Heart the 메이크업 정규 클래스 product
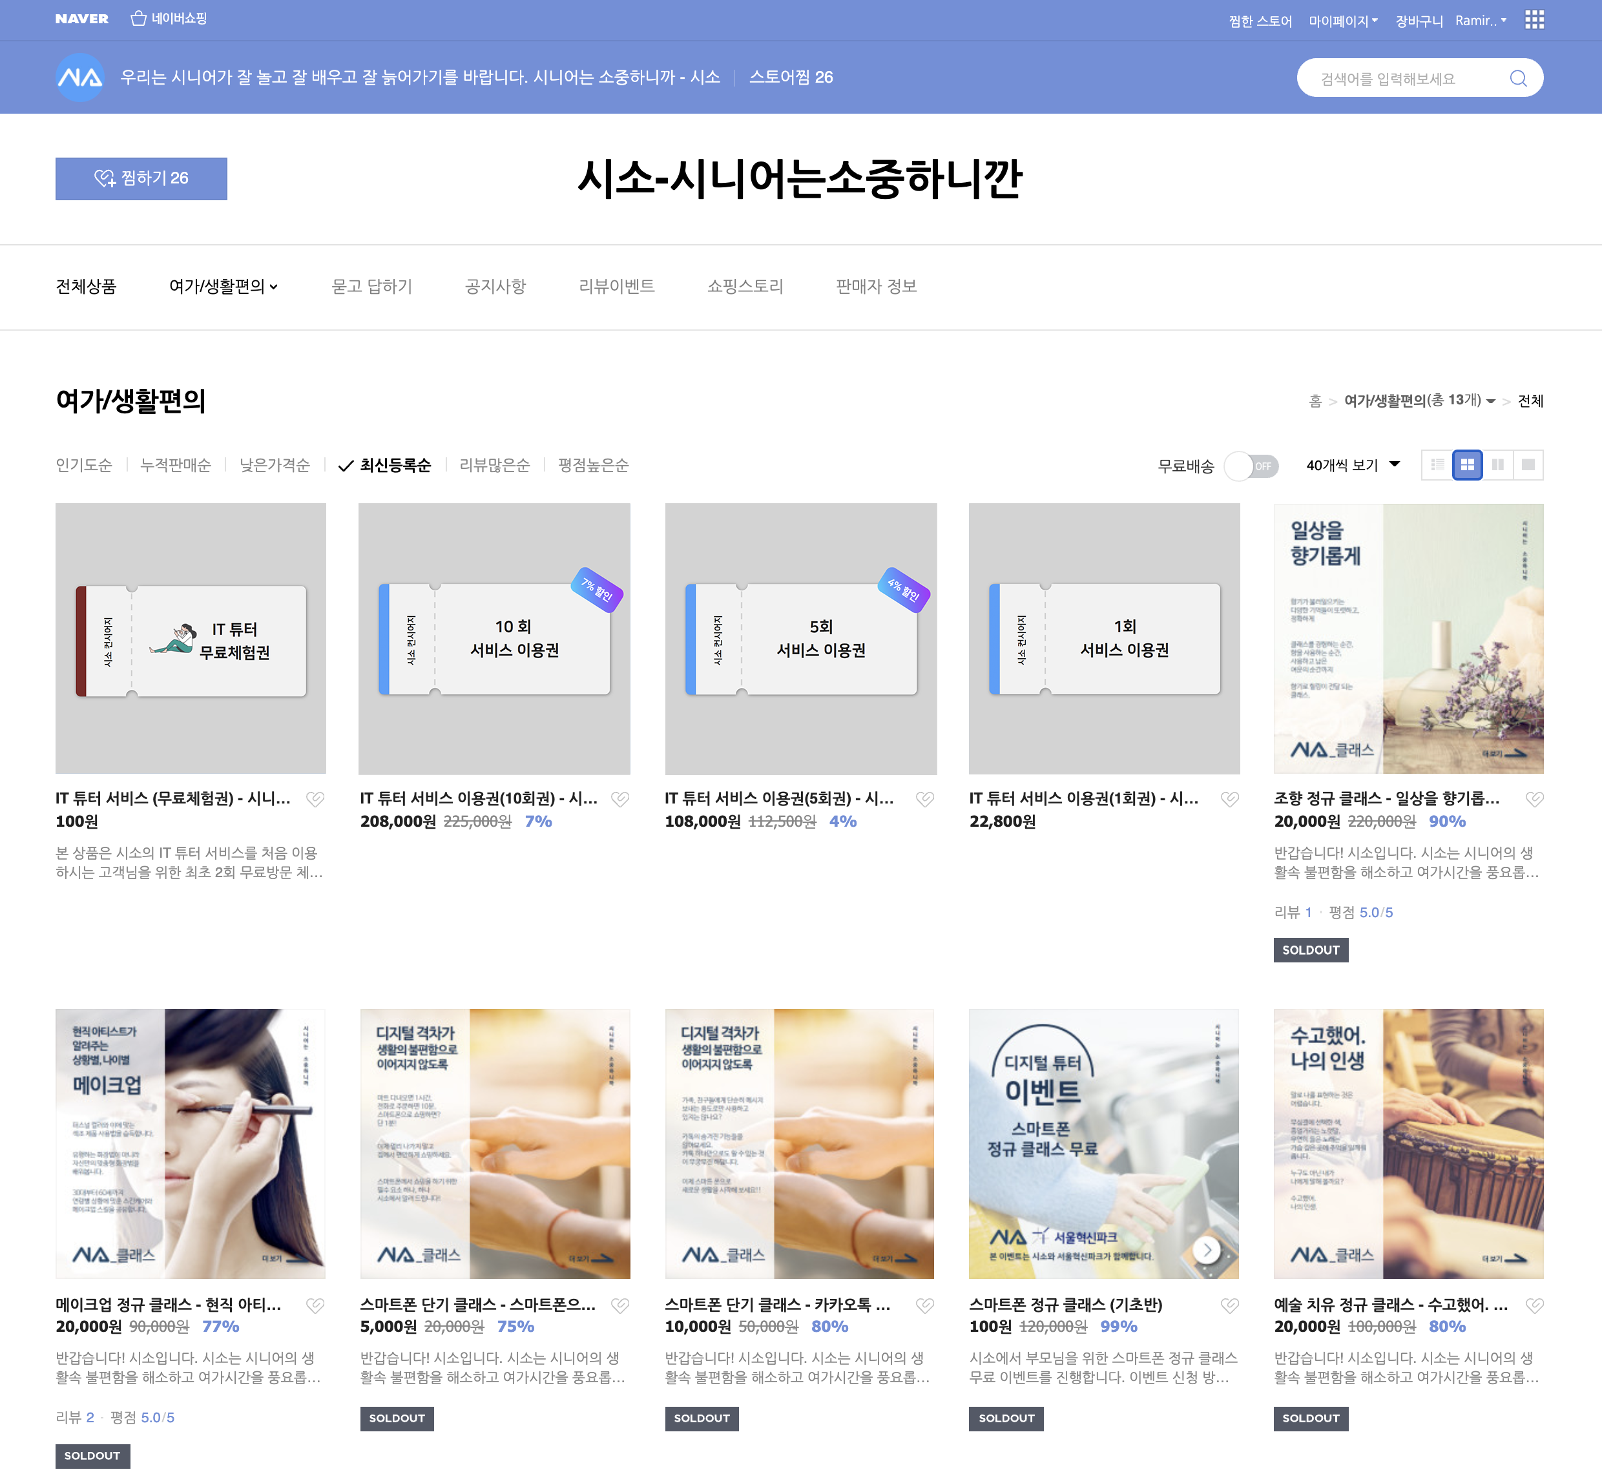Viewport: 1602px width, 1483px height. [x=315, y=1305]
